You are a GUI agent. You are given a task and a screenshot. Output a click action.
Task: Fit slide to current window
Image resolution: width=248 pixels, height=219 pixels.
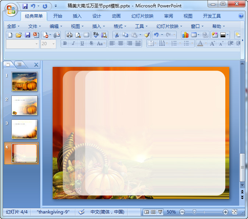(x=234, y=212)
